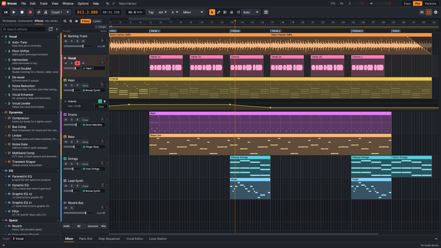Open the mixer sliders panel icon
Screen dimensions: 441x248
click(x=422, y=12)
